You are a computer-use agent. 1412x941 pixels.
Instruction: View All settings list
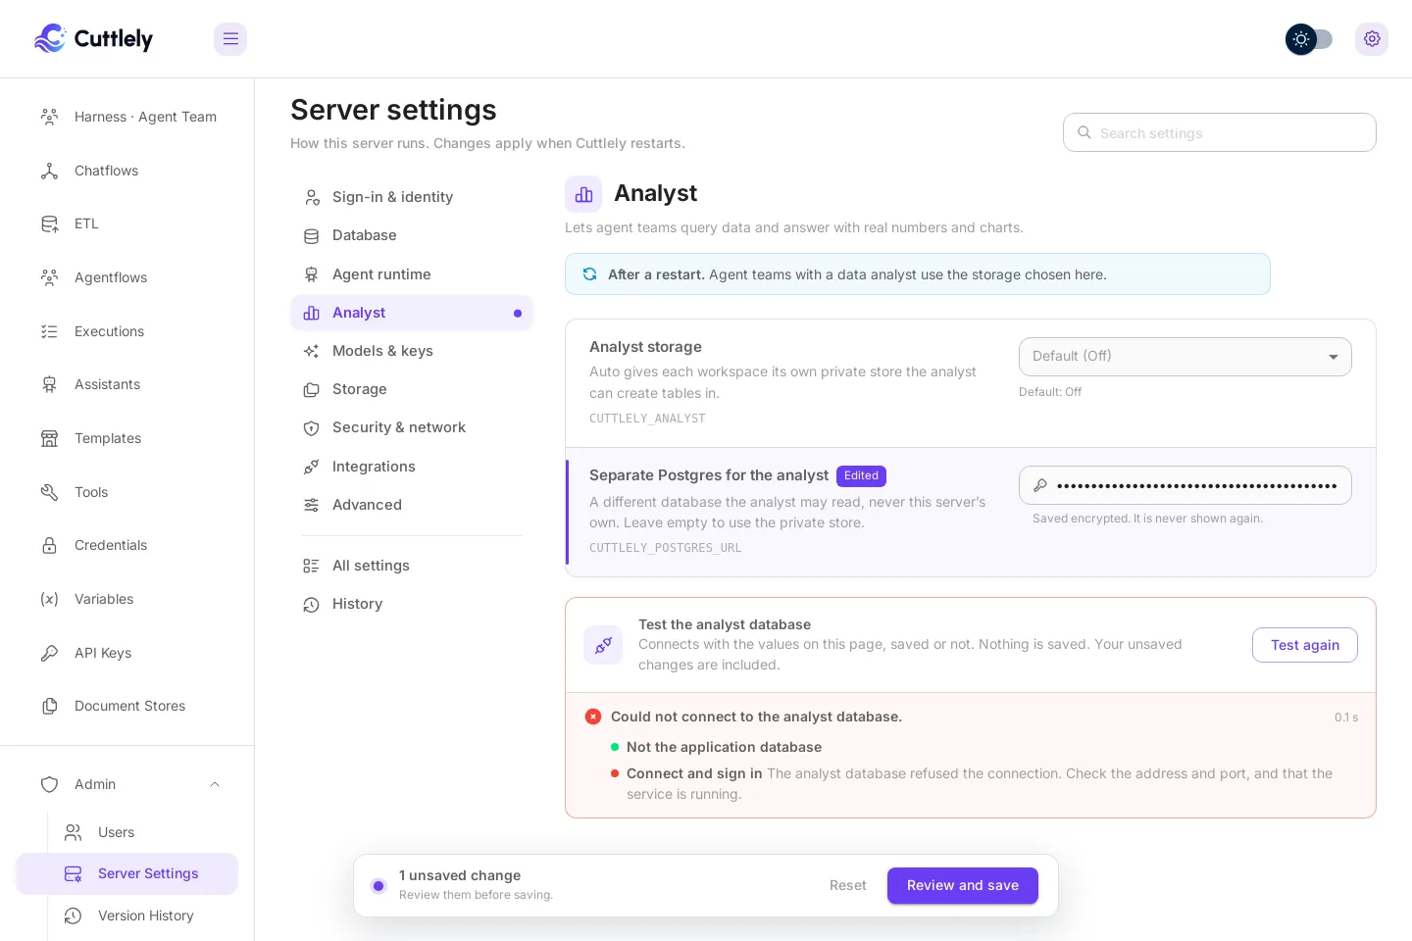coord(412,566)
